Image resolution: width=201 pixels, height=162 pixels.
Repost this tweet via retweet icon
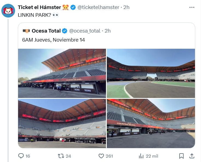click(61, 156)
